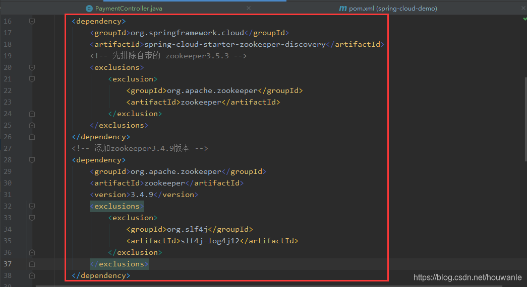Screen dimensions: 527x287
Task: Fold the closing dependency marker at line 26
Action: pos(32,137)
